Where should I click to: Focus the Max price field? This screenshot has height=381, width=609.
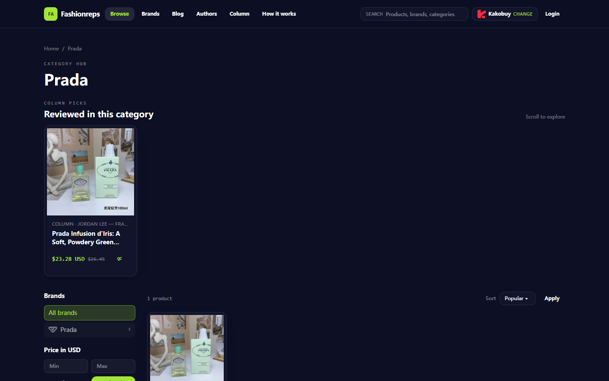pyautogui.click(x=113, y=366)
